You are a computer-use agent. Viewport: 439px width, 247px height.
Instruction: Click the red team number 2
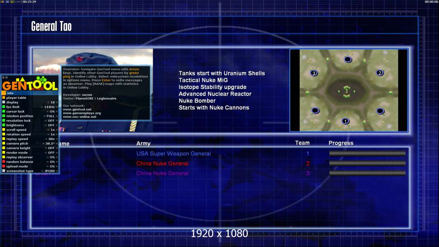click(308, 163)
